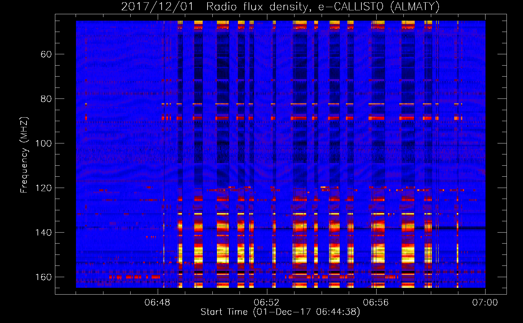Click the 80 frequency tick label
This screenshot has width=523, height=323.
click(46, 99)
